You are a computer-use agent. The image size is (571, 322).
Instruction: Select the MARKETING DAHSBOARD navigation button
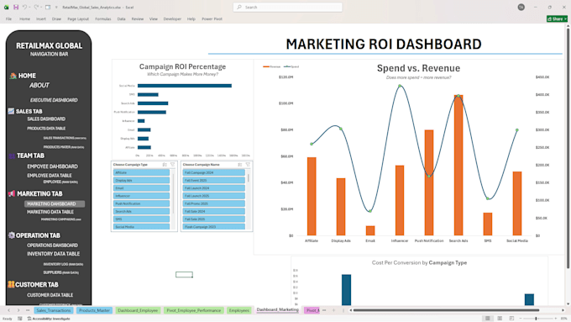tap(55, 203)
